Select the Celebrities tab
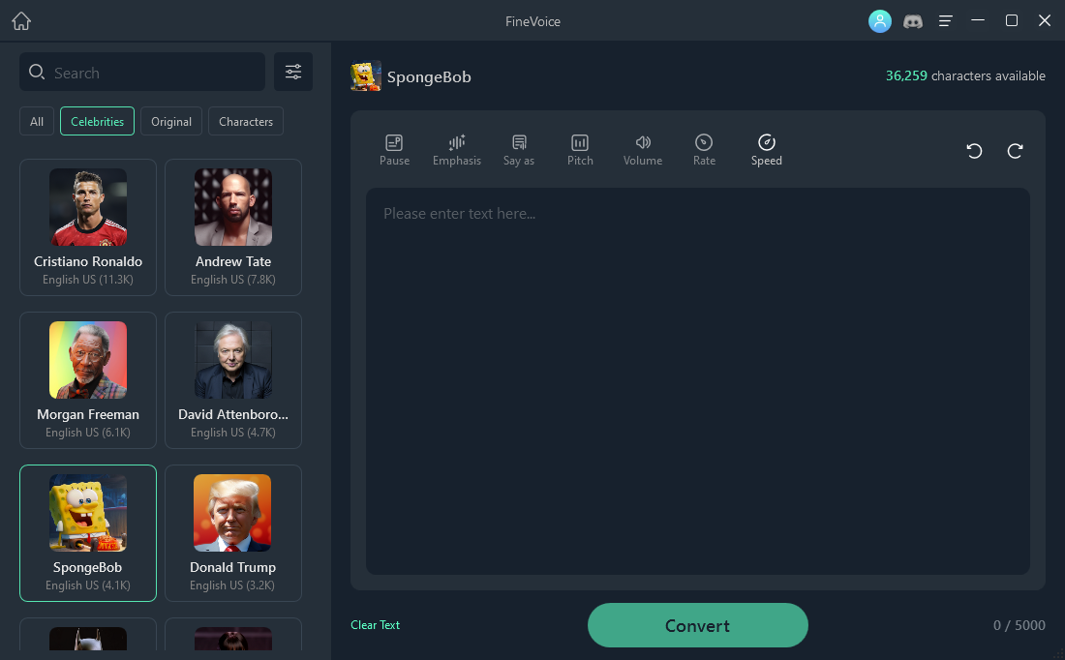Screen dimensions: 1065x660 pos(97,122)
